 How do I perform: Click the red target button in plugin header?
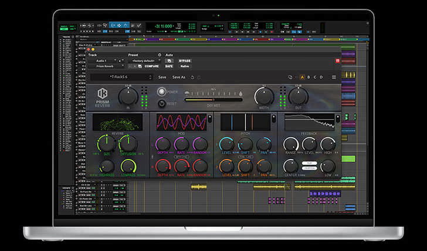338,61
